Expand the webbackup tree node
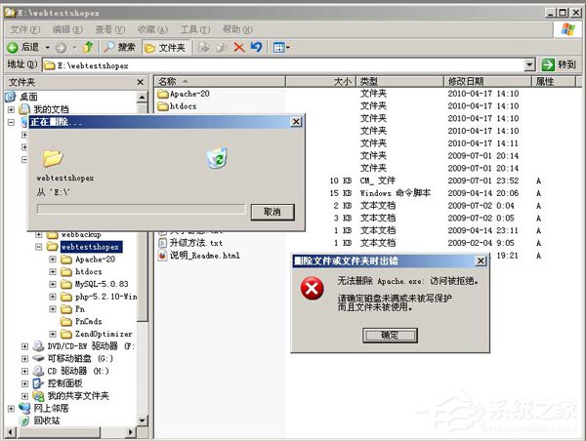 39,235
